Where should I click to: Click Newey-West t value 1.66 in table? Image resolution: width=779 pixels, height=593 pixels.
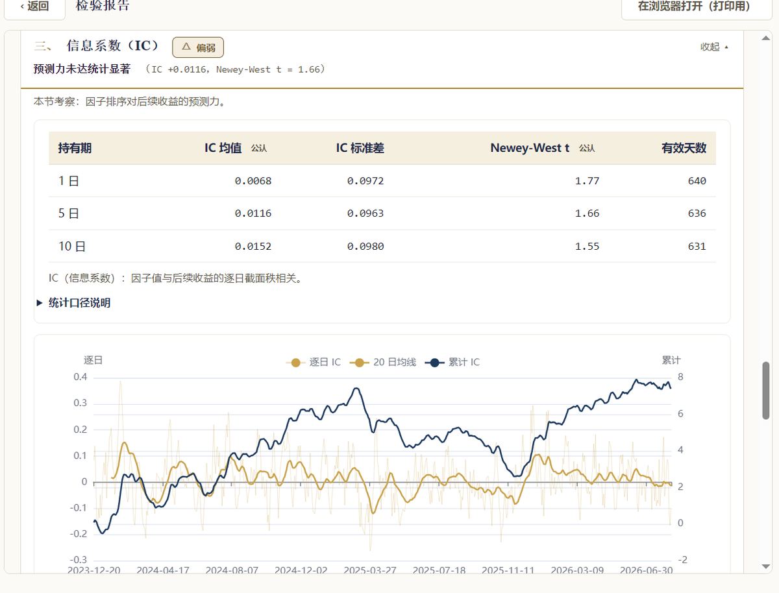coord(587,213)
